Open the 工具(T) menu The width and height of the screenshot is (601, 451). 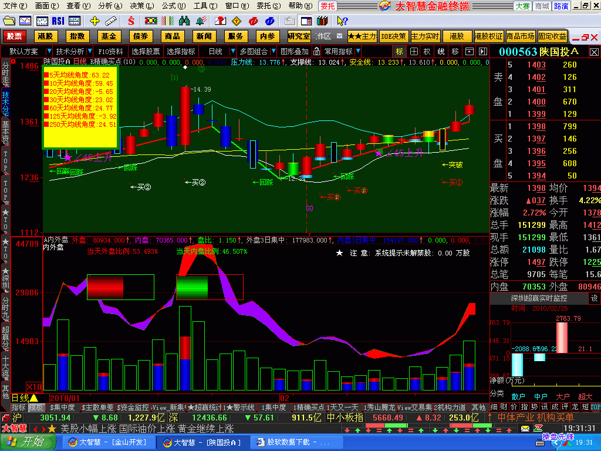tap(205, 6)
